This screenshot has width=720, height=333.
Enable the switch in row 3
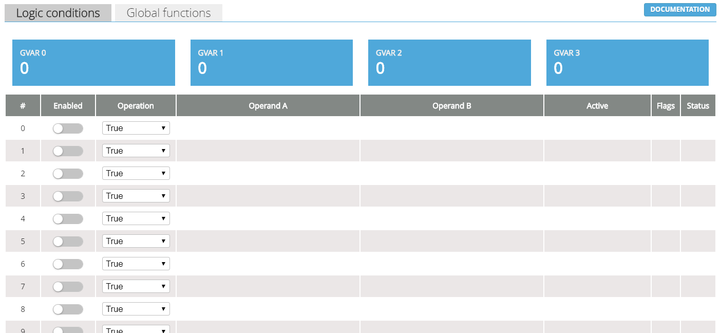[x=68, y=196]
